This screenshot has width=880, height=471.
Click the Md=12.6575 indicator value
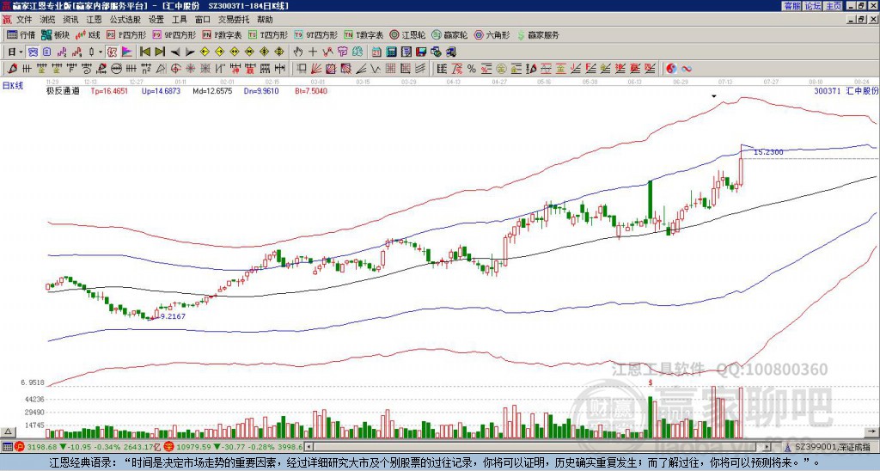click(x=212, y=91)
